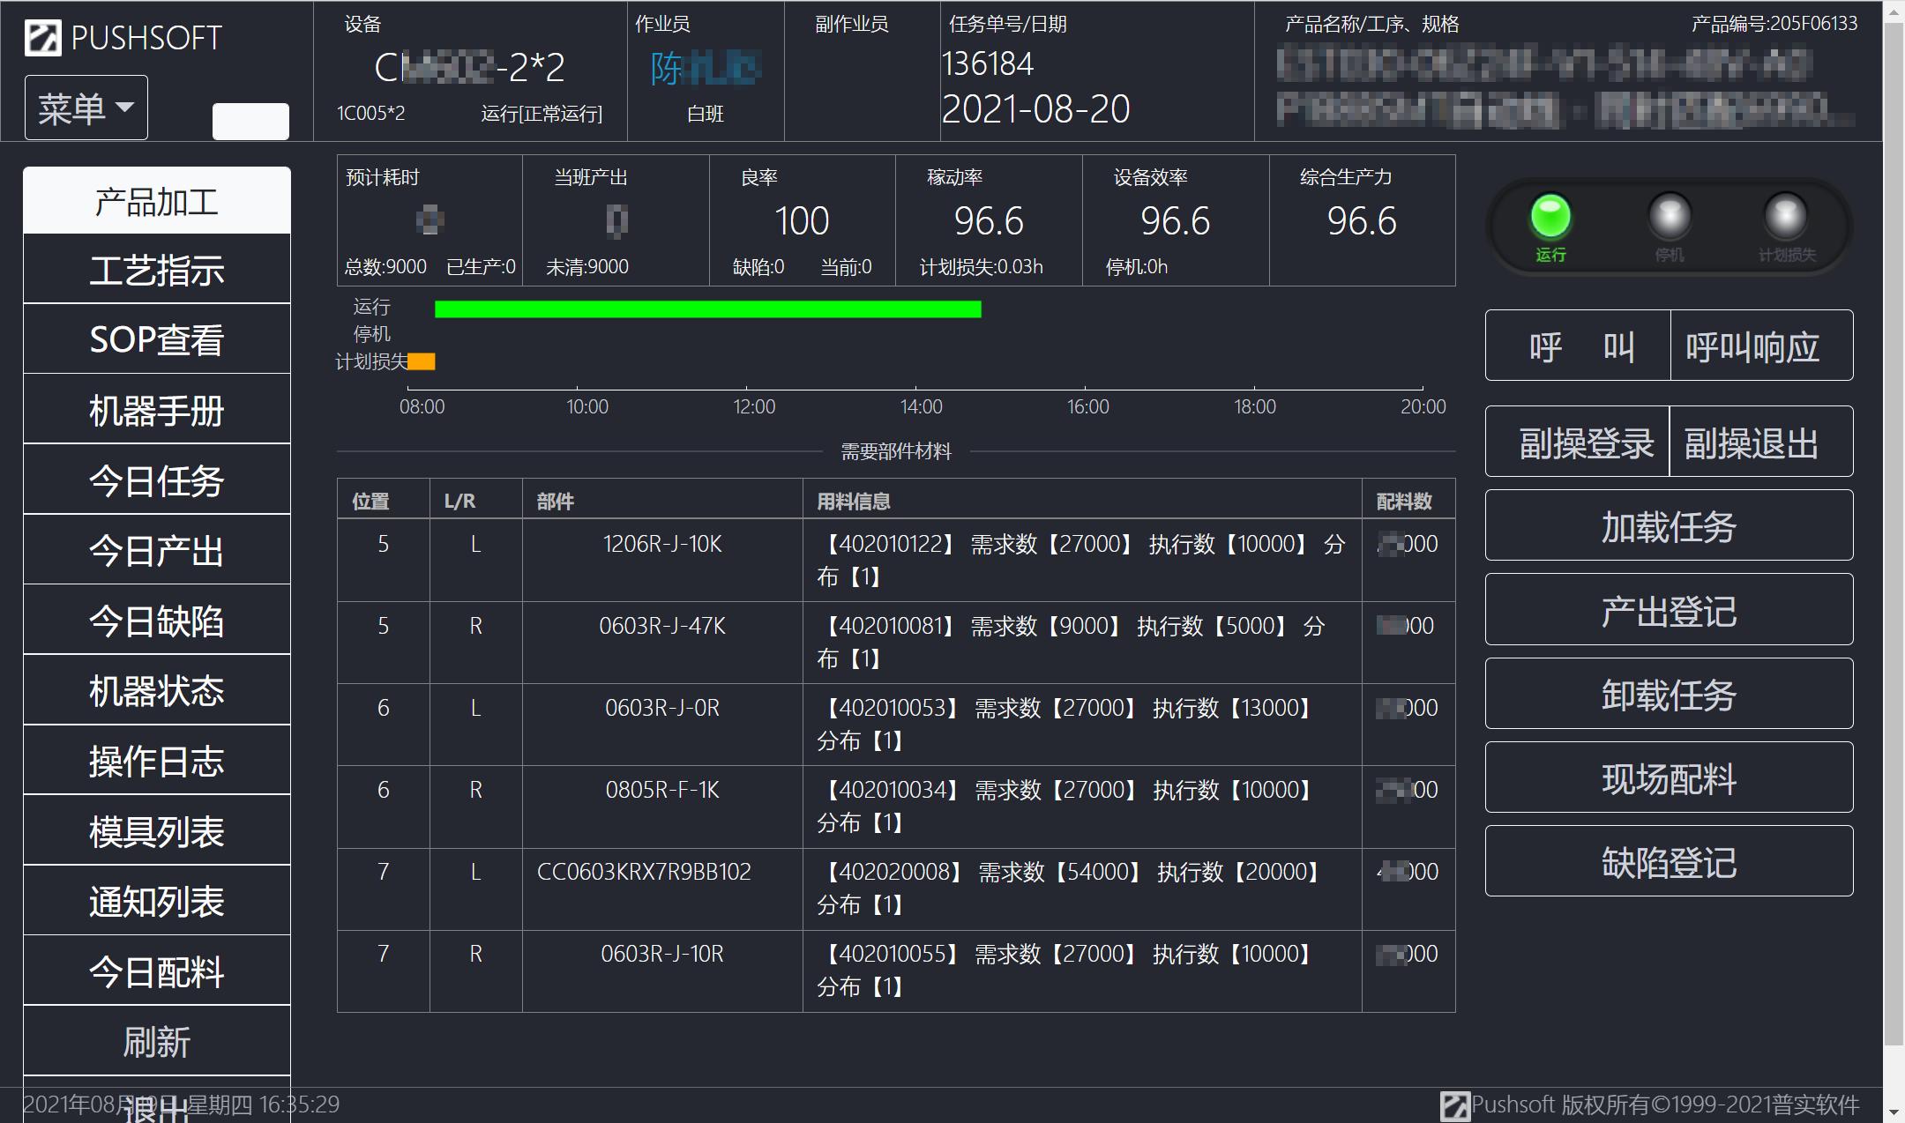Click the green 运行 indicator light
The height and width of the screenshot is (1123, 1905).
[1550, 217]
